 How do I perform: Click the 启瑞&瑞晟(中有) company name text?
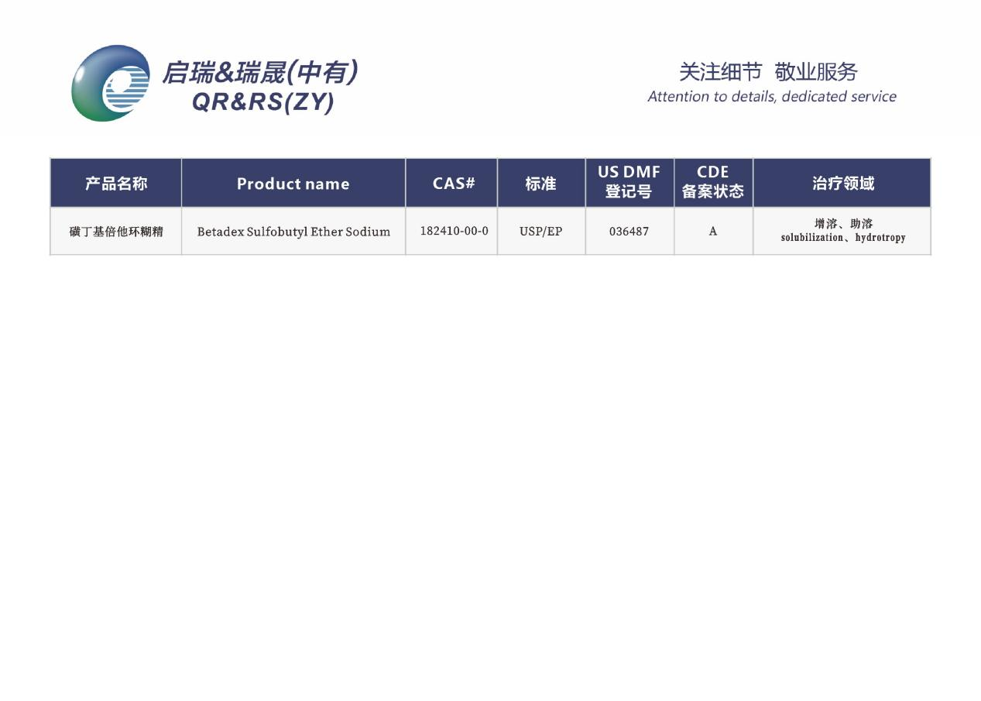(x=259, y=73)
